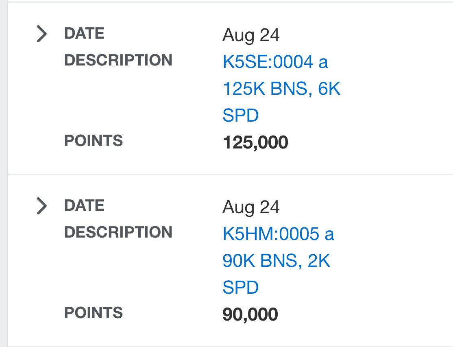The height and width of the screenshot is (347, 453).
Task: Select 'SPD' ending the K5SE:0004 link
Action: [x=240, y=116]
